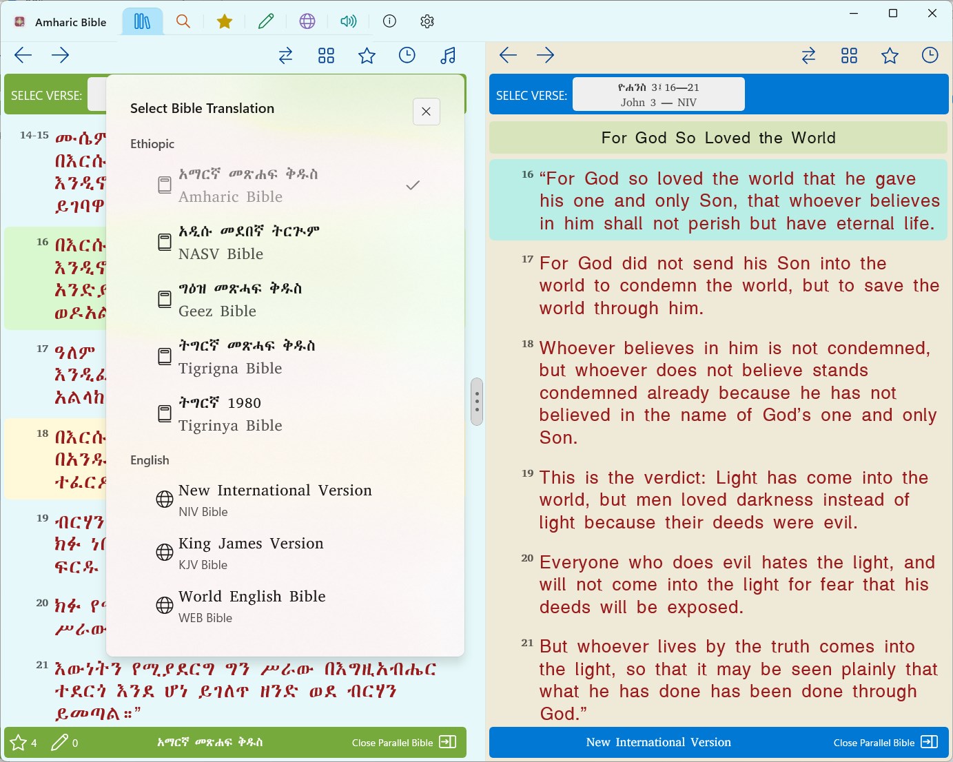Close the Select Bible Translation dialog
The height and width of the screenshot is (762, 953).
click(427, 112)
